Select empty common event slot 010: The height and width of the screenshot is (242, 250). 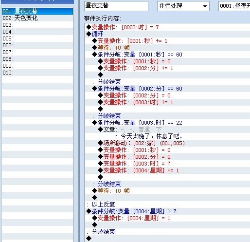(x=37, y=73)
